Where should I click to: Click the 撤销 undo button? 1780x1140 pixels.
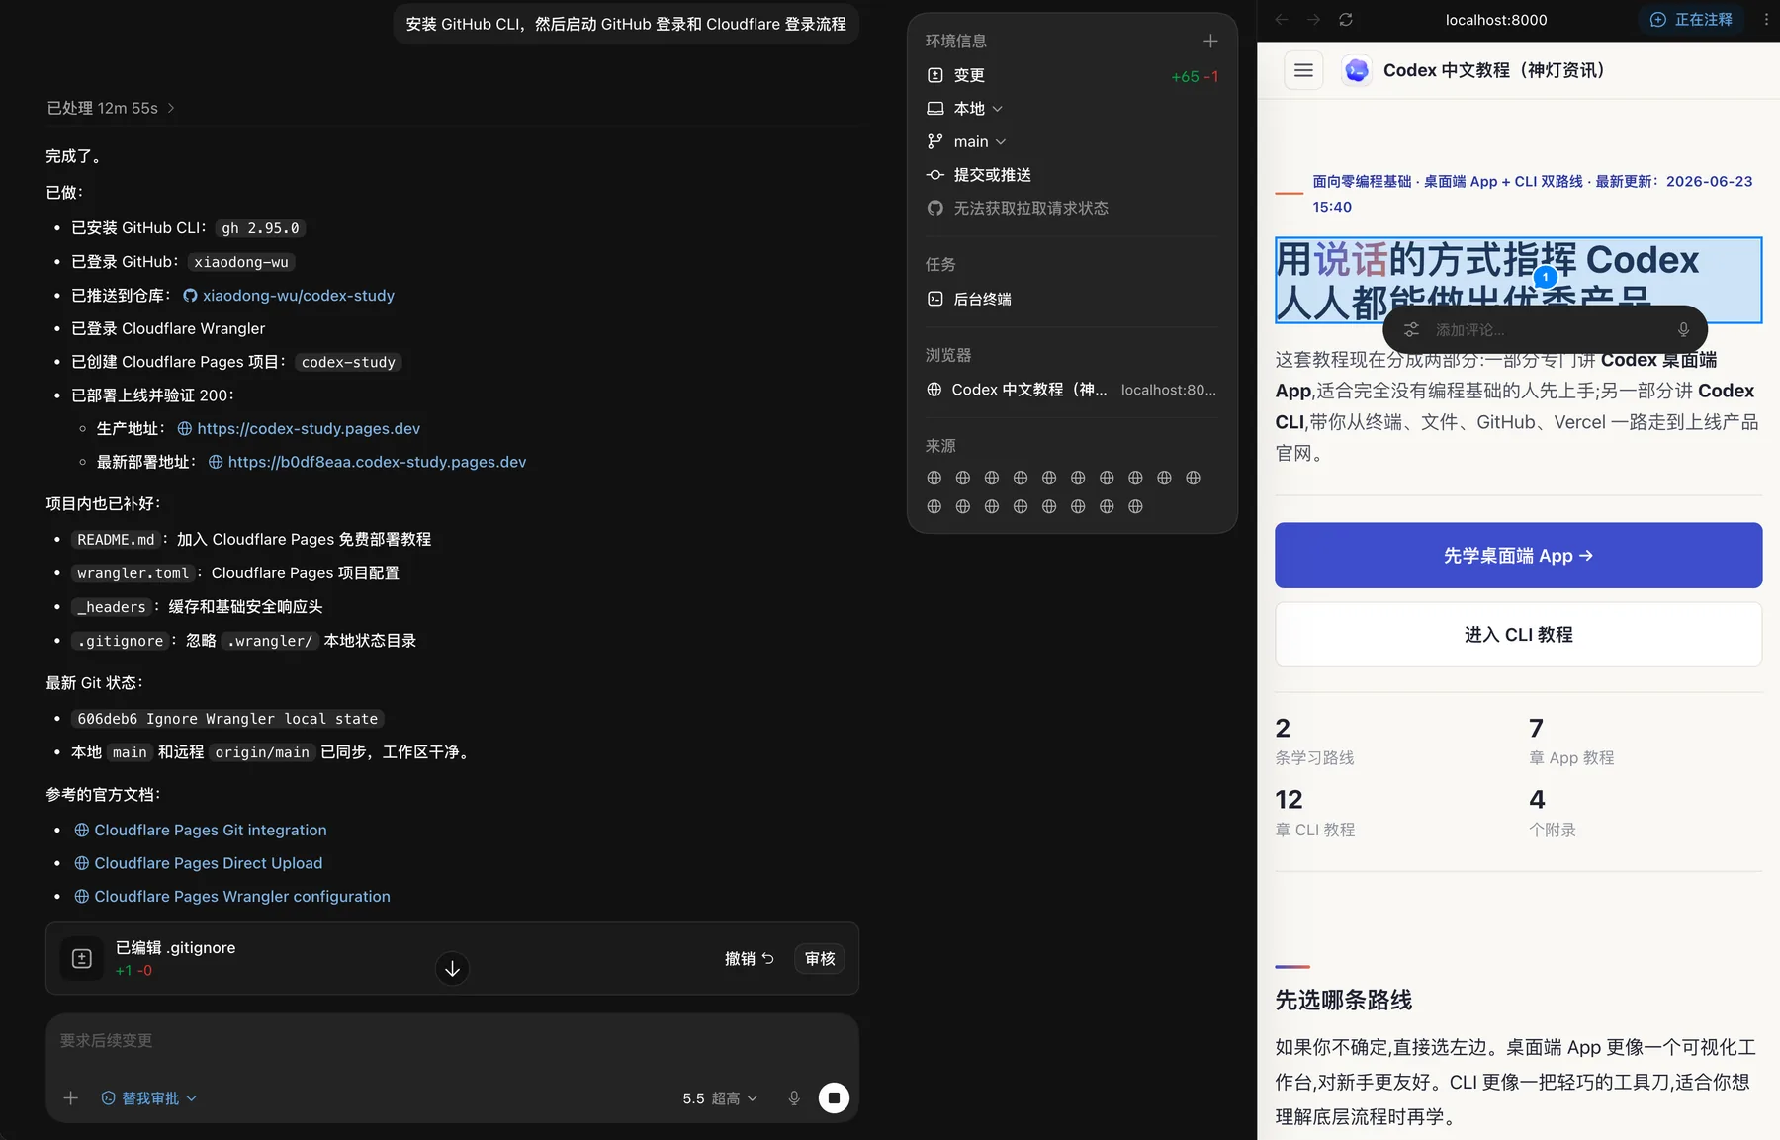pyautogui.click(x=749, y=959)
